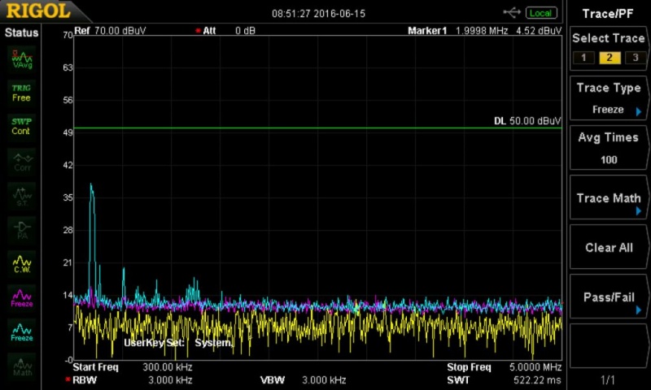Select the Avg Times 100 field
Viewport: 651px width, 390px height.
click(609, 148)
